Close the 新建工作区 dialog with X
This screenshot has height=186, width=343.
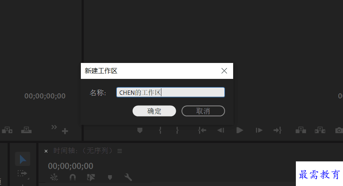[224, 71]
